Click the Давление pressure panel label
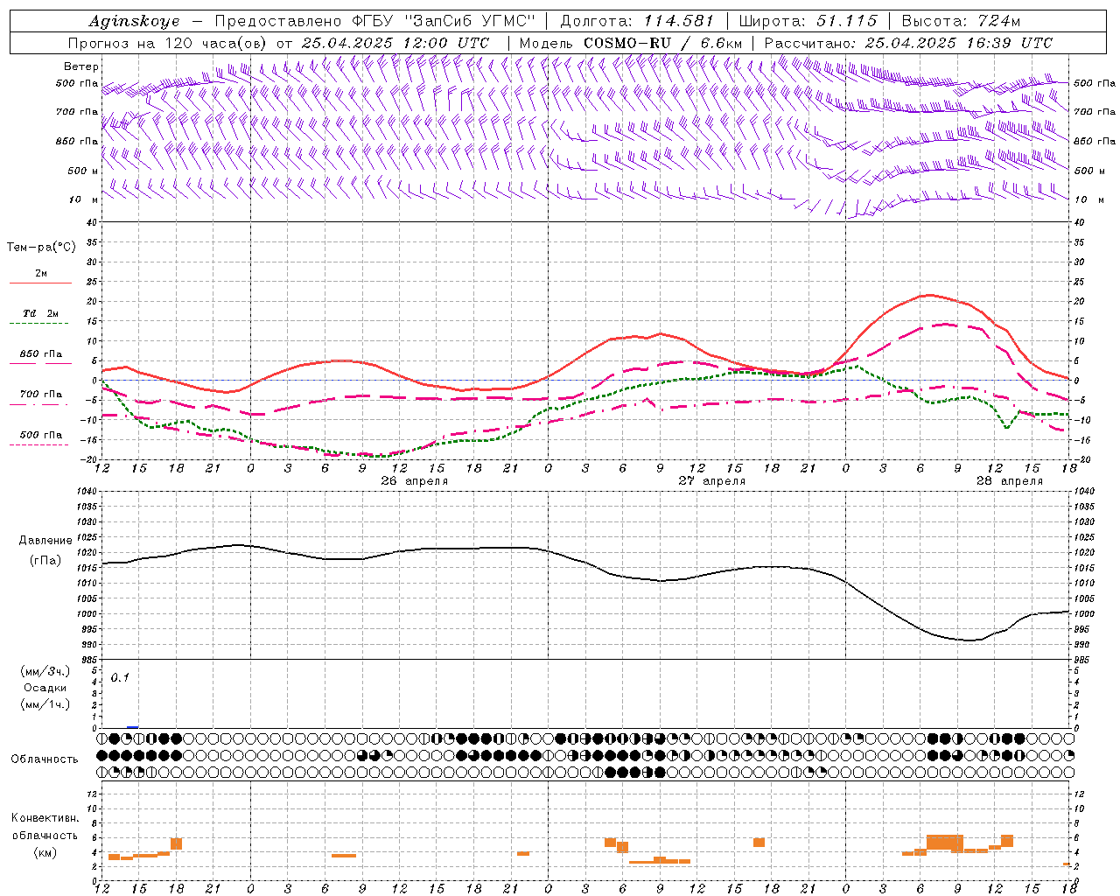The height and width of the screenshot is (896, 1120). click(x=45, y=541)
